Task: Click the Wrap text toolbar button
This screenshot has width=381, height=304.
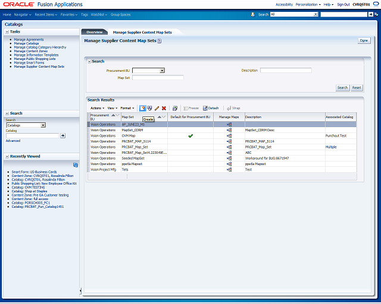Action: click(x=233, y=108)
